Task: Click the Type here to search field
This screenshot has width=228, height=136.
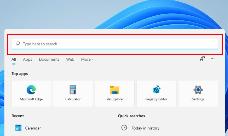Action: tap(115, 44)
